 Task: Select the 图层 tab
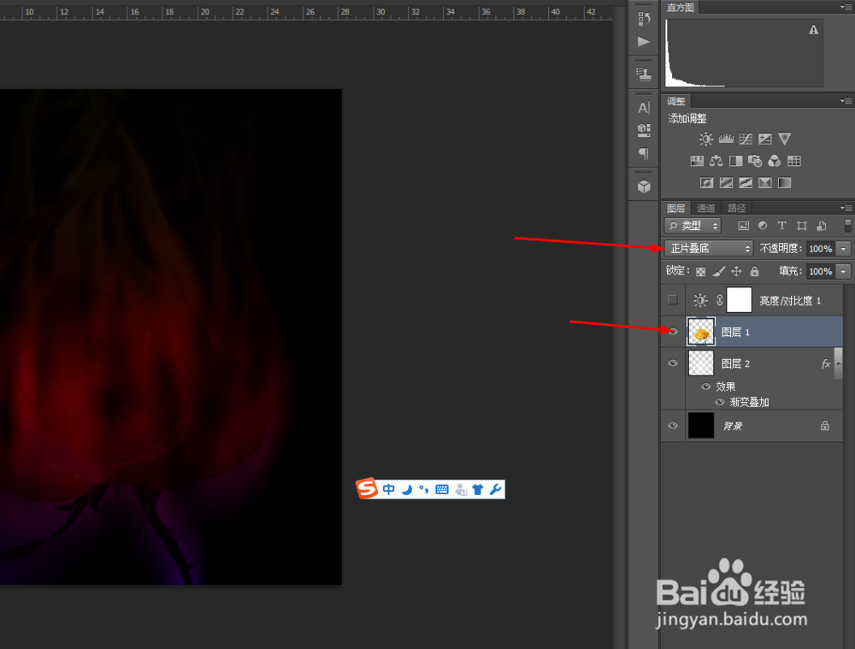coord(676,208)
